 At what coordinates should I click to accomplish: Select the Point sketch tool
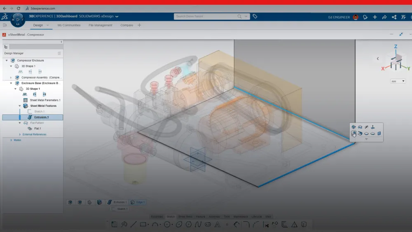(x=227, y=225)
